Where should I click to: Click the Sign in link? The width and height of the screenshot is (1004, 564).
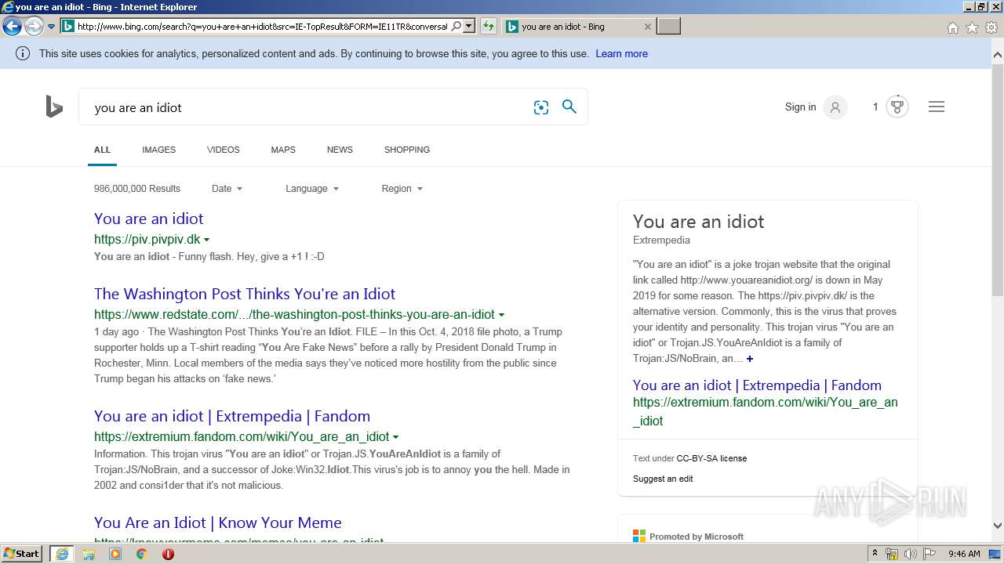click(800, 107)
